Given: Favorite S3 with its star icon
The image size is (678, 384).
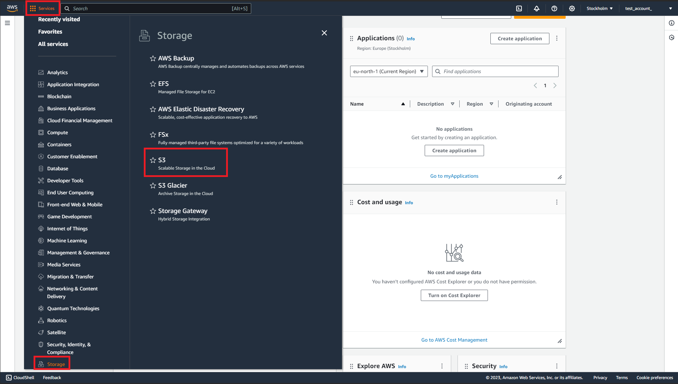Looking at the screenshot, I should (153, 160).
